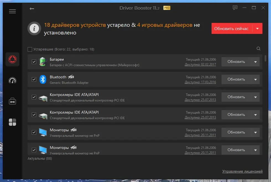
Task: Click the info circle icon near the header
Action: click(34, 28)
